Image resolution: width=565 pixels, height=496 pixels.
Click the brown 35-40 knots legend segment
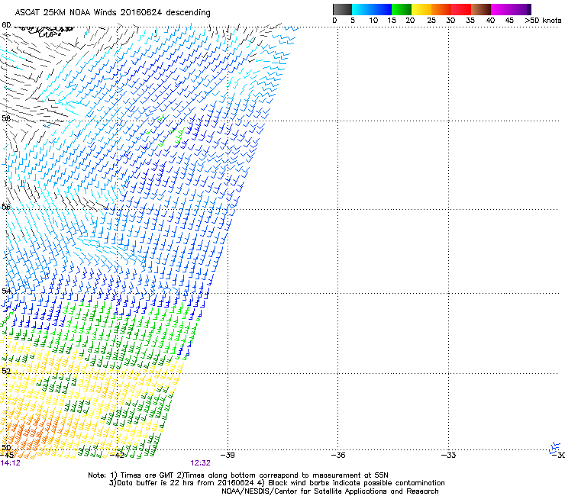click(481, 9)
